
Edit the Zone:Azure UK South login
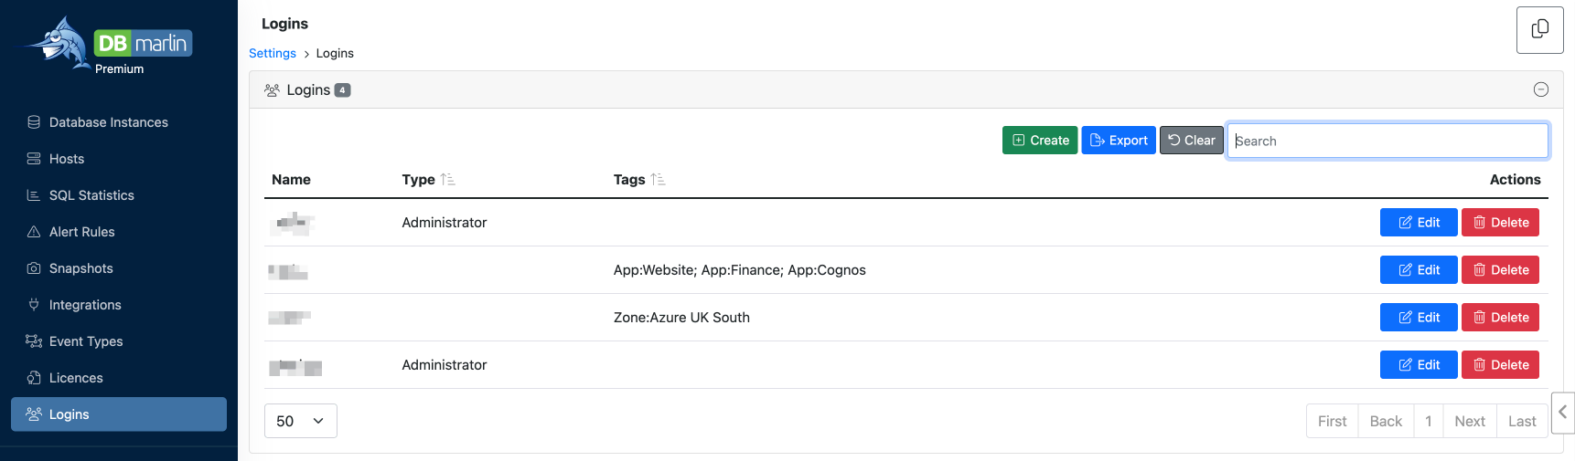pos(1419,318)
